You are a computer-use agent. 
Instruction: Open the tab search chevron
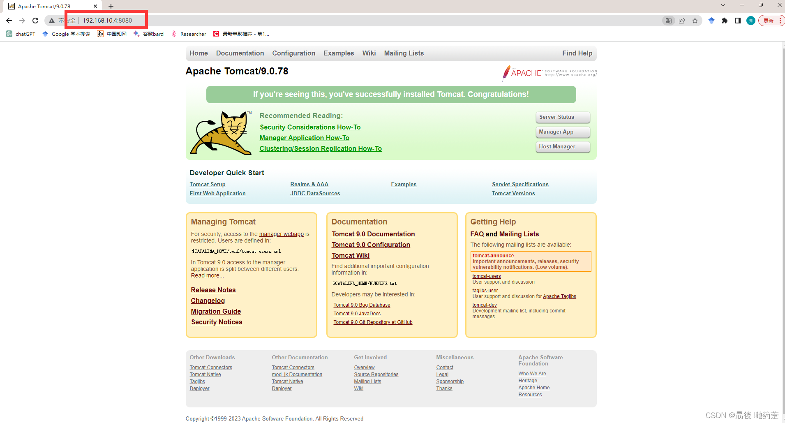[723, 5]
